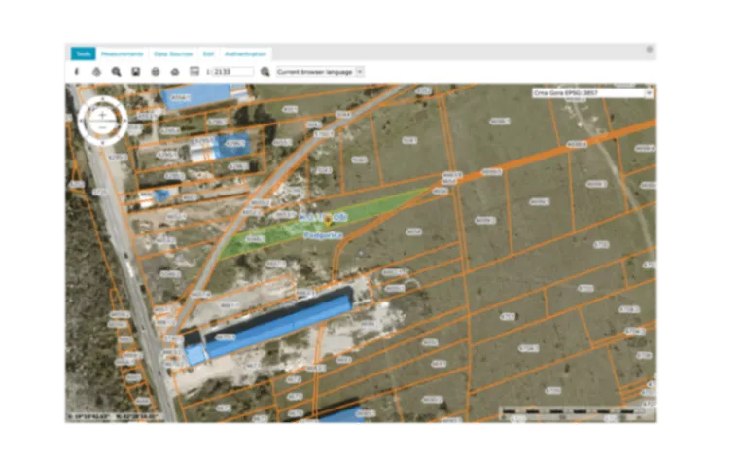
Task: Switch to the Measurements tab
Action: pyautogui.click(x=123, y=54)
